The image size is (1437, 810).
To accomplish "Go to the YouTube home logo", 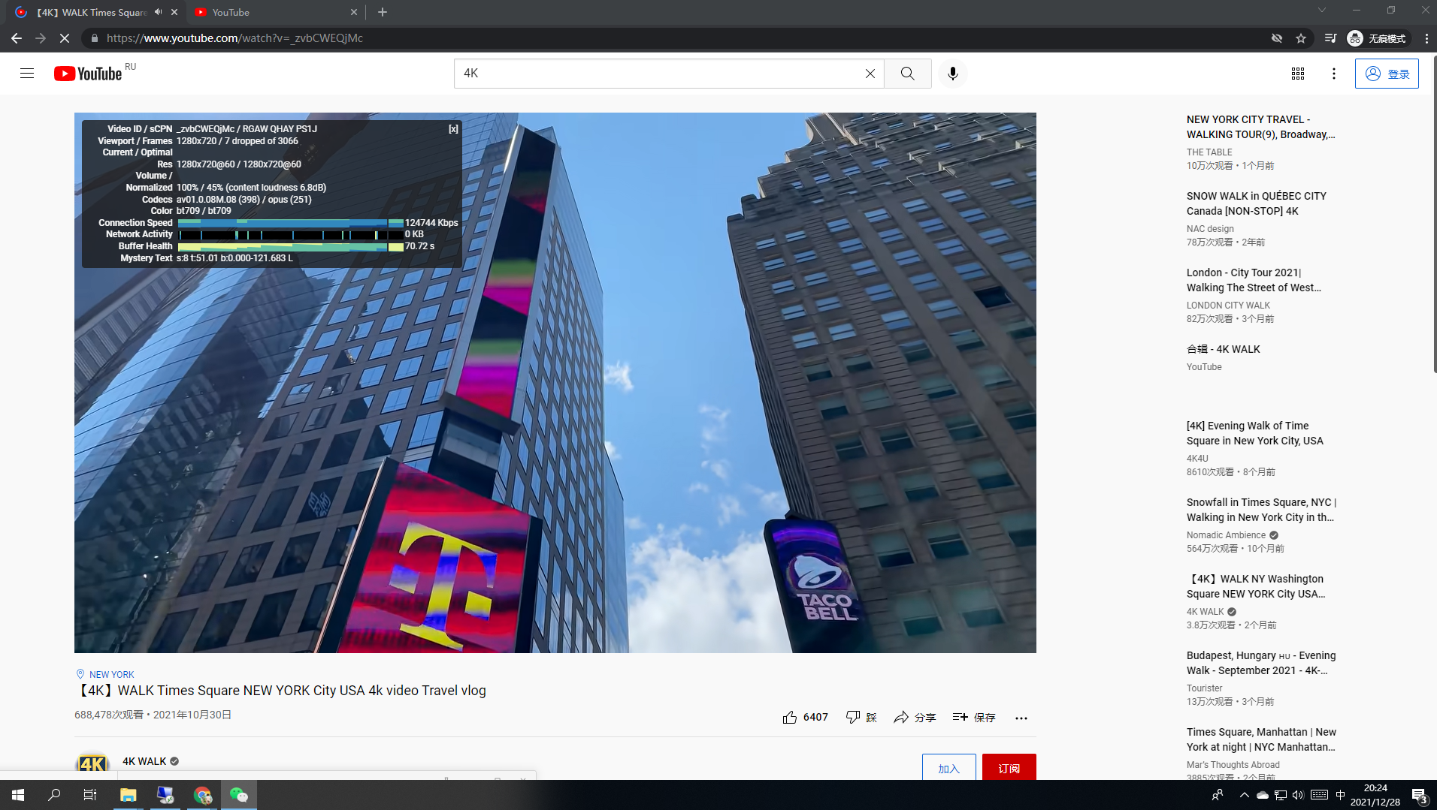I will (88, 74).
